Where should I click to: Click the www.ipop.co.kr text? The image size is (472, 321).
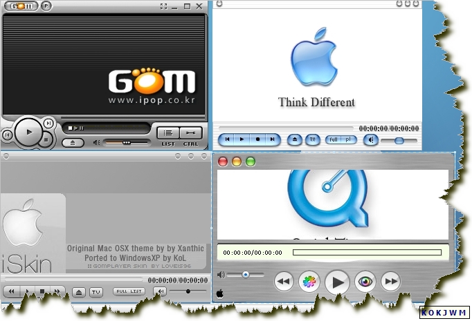click(152, 100)
